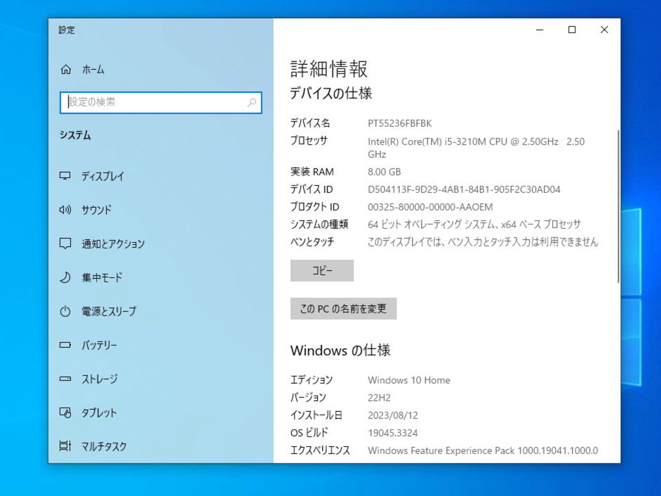Focus the 設定の検索 search field

(x=160, y=102)
